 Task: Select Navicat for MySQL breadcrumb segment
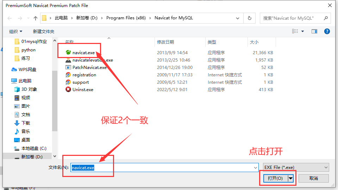tap(174, 18)
